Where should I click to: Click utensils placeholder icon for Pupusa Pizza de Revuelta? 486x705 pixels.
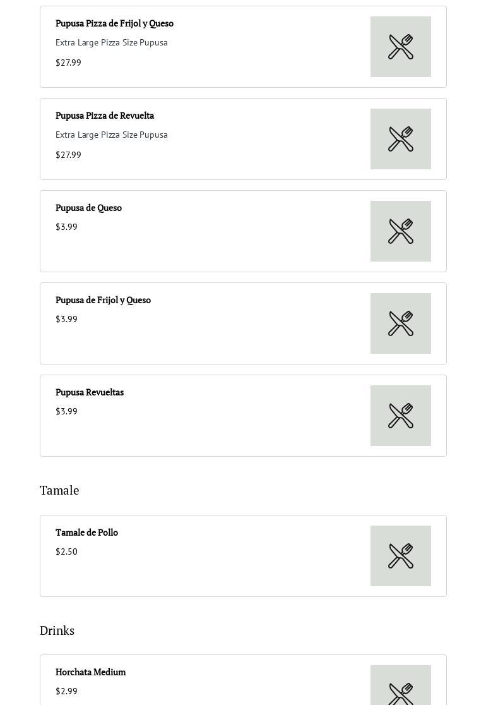click(x=401, y=139)
